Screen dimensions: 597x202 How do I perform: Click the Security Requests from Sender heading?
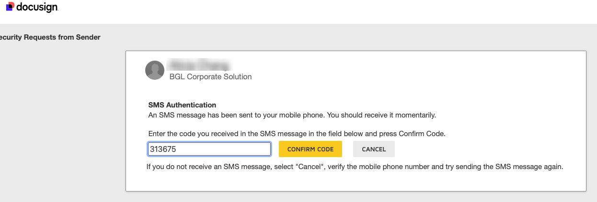pos(50,37)
